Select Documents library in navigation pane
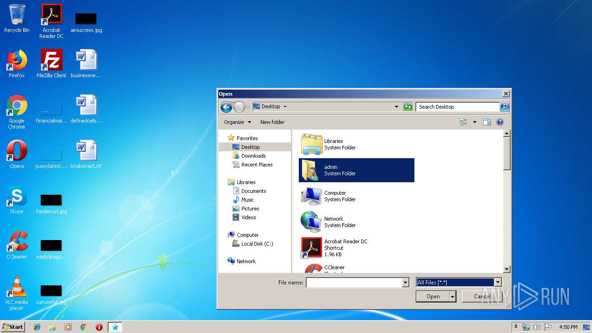Image resolution: width=592 pixels, height=333 pixels. point(253,191)
